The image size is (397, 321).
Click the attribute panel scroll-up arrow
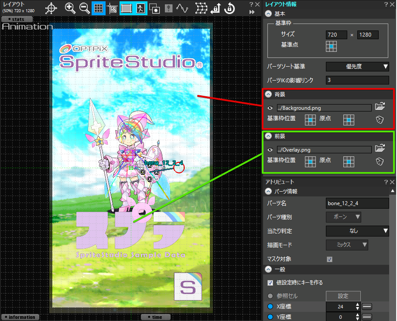(393, 191)
